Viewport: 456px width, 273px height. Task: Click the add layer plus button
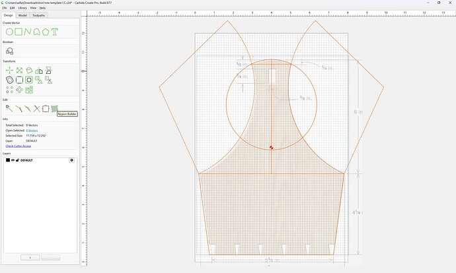[30, 258]
